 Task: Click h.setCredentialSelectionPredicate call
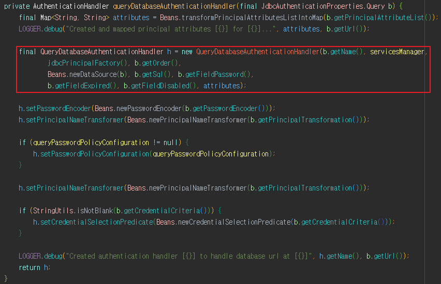click(x=93, y=222)
